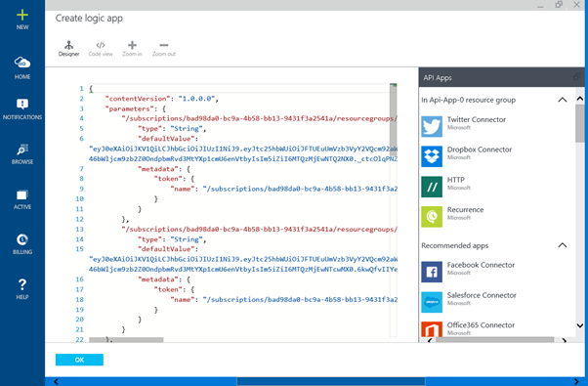Viewport: 588px width, 386px height.
Task: Click the API Apps panel up scroll arrow
Action: click(580, 99)
